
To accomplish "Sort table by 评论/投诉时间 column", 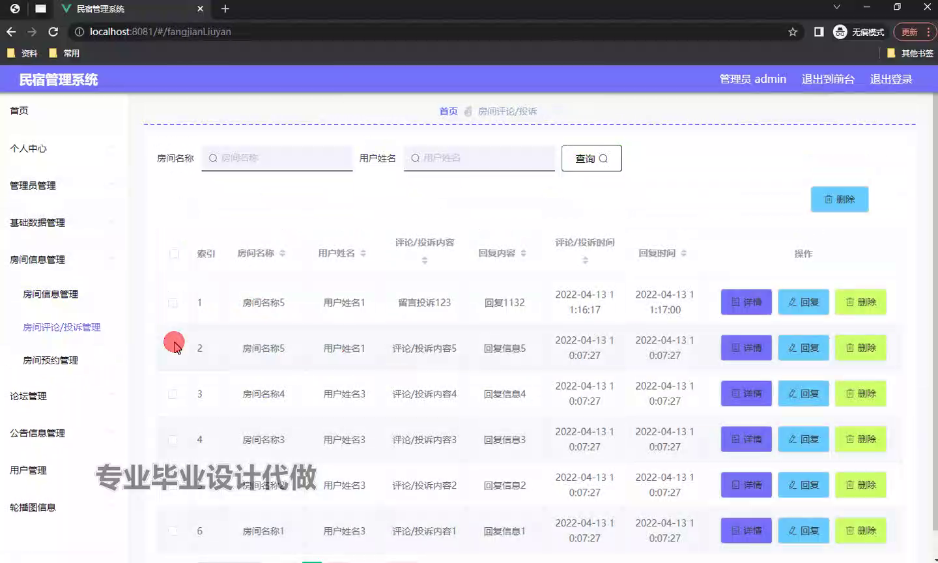I will (585, 260).
